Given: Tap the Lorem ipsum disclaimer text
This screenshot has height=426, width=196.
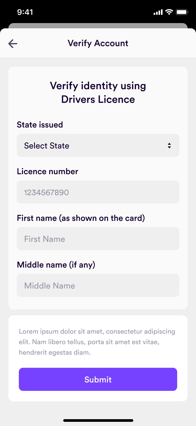Looking at the screenshot, I should [x=97, y=342].
